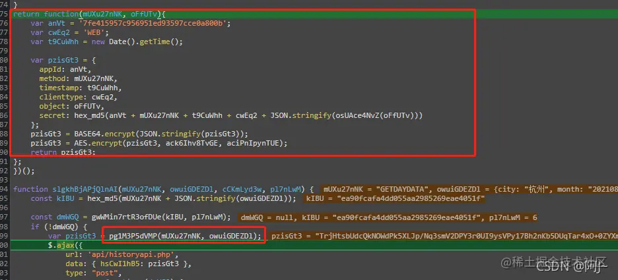The width and height of the screenshot is (618, 280).
Task: Click 'appId' property key
Action: tap(50, 70)
